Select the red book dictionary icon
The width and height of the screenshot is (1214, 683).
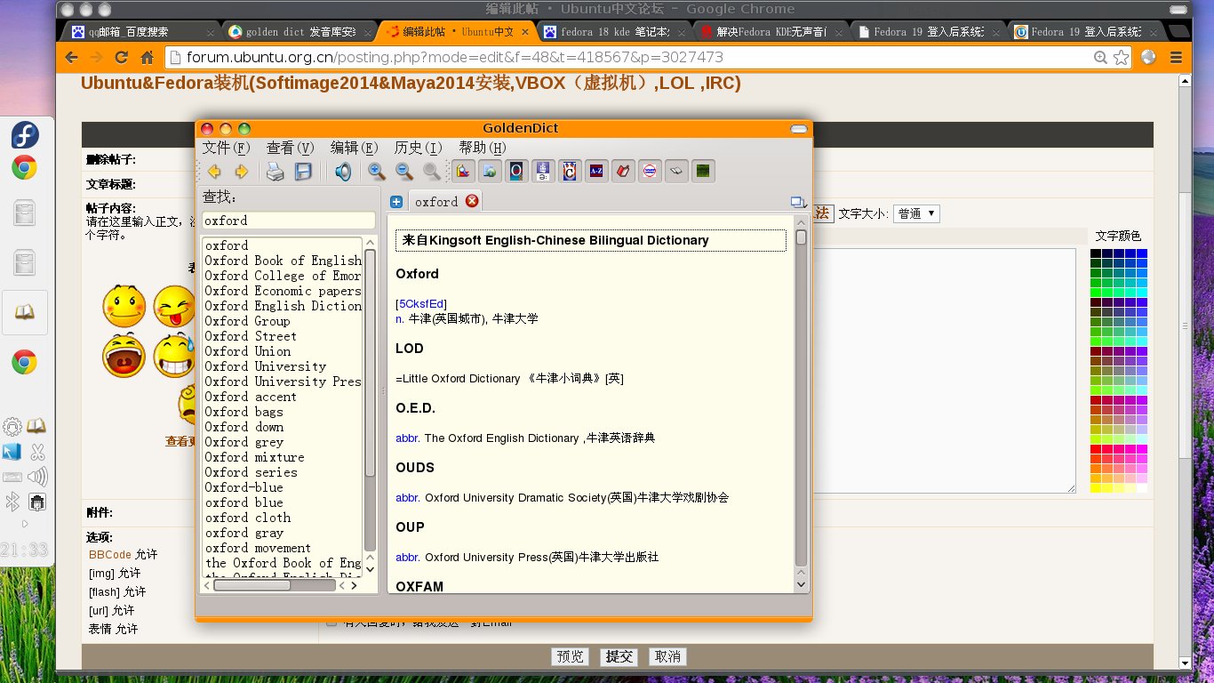(623, 171)
